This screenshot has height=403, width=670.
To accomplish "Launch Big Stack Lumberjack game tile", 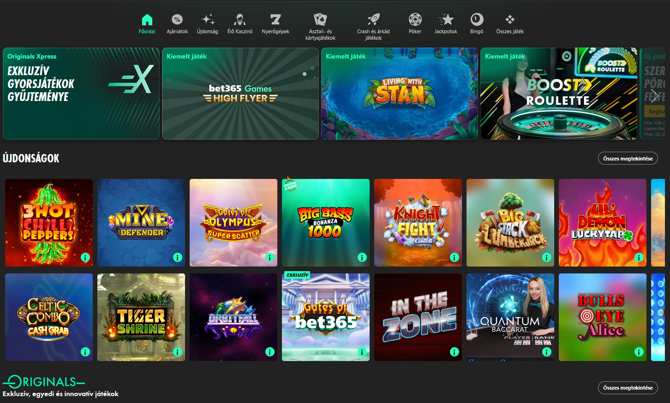I will [510, 223].
